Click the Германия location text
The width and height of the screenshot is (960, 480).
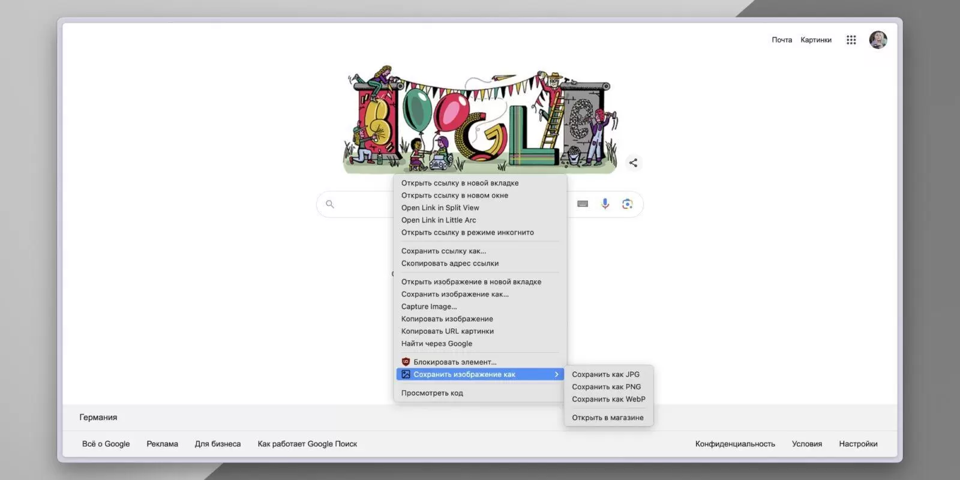[x=98, y=417]
